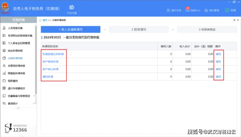
Task: Click 填写 for 偶然所得 row
Action: pos(218,77)
